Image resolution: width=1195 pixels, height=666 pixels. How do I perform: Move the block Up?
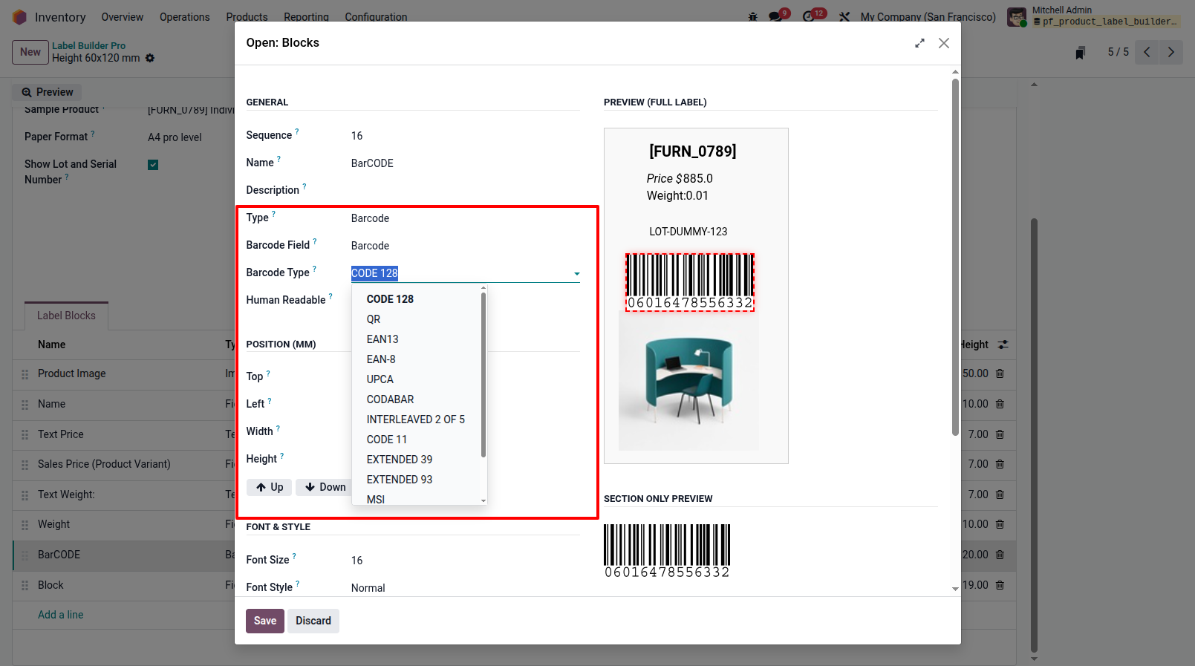(269, 487)
